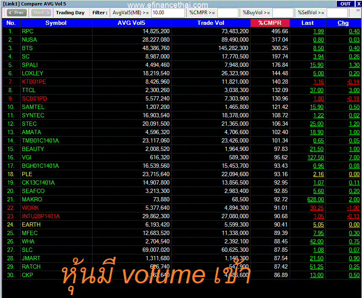Click SLC AVG Vol5 value 69,007,020
Image resolution: width=362 pixels, height=298 pixels.
156,250
